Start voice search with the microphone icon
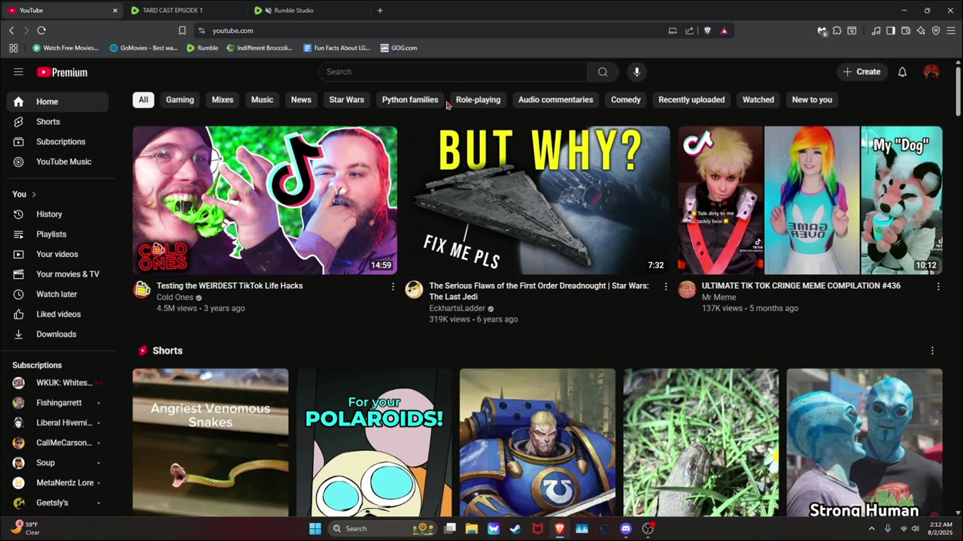Image resolution: width=963 pixels, height=541 pixels. 636,72
